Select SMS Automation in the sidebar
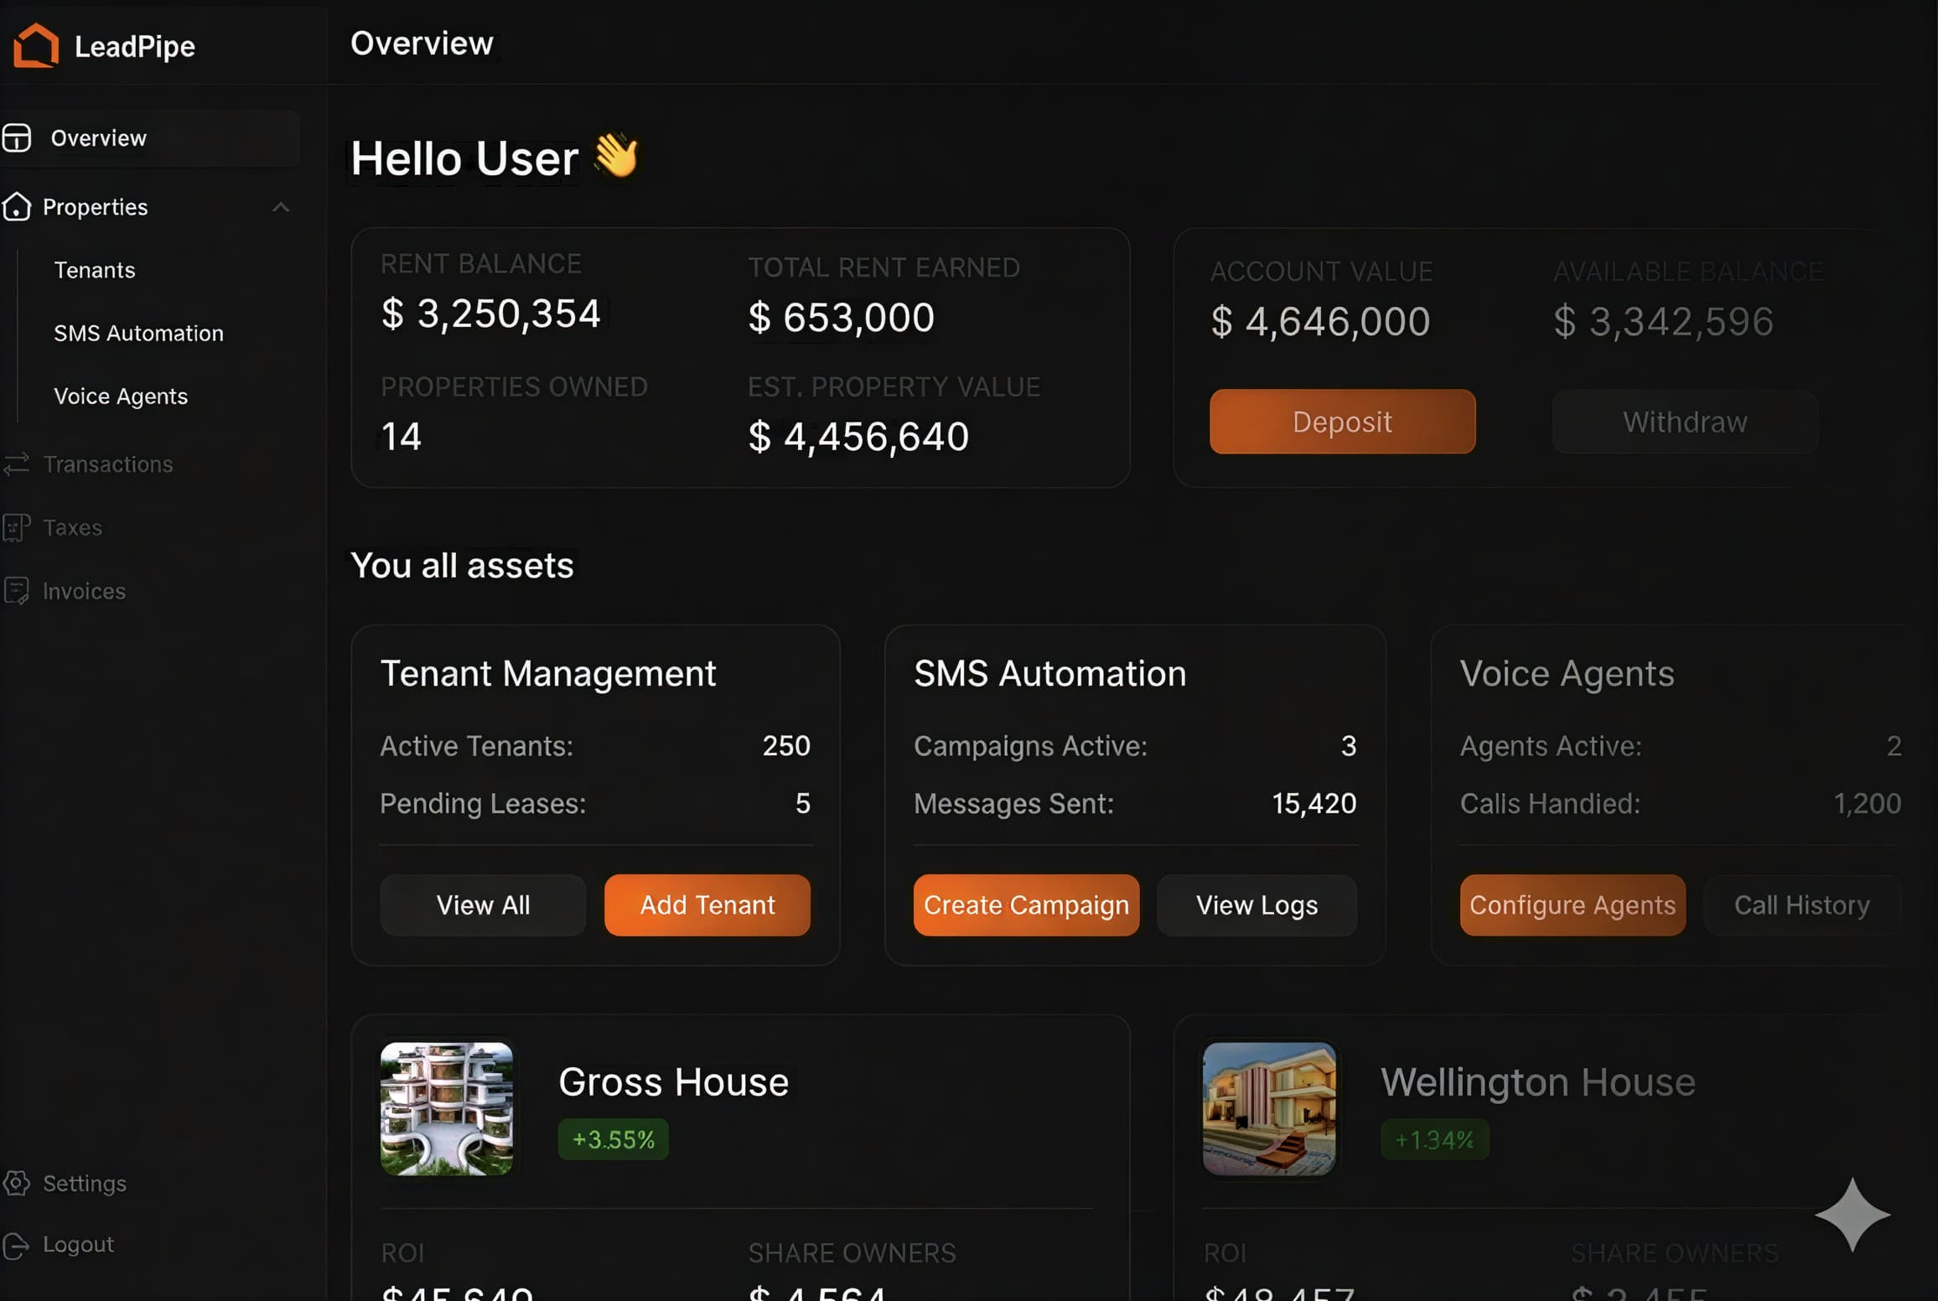This screenshot has width=1938, height=1301. point(138,333)
